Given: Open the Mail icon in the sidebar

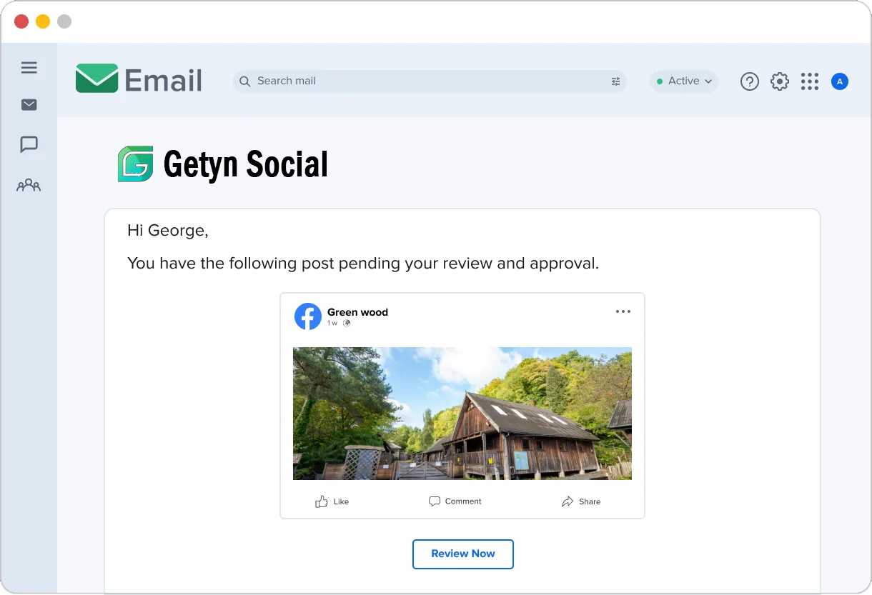Looking at the screenshot, I should point(29,105).
